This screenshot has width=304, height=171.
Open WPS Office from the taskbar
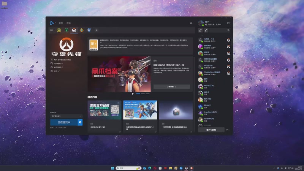pos(165,168)
